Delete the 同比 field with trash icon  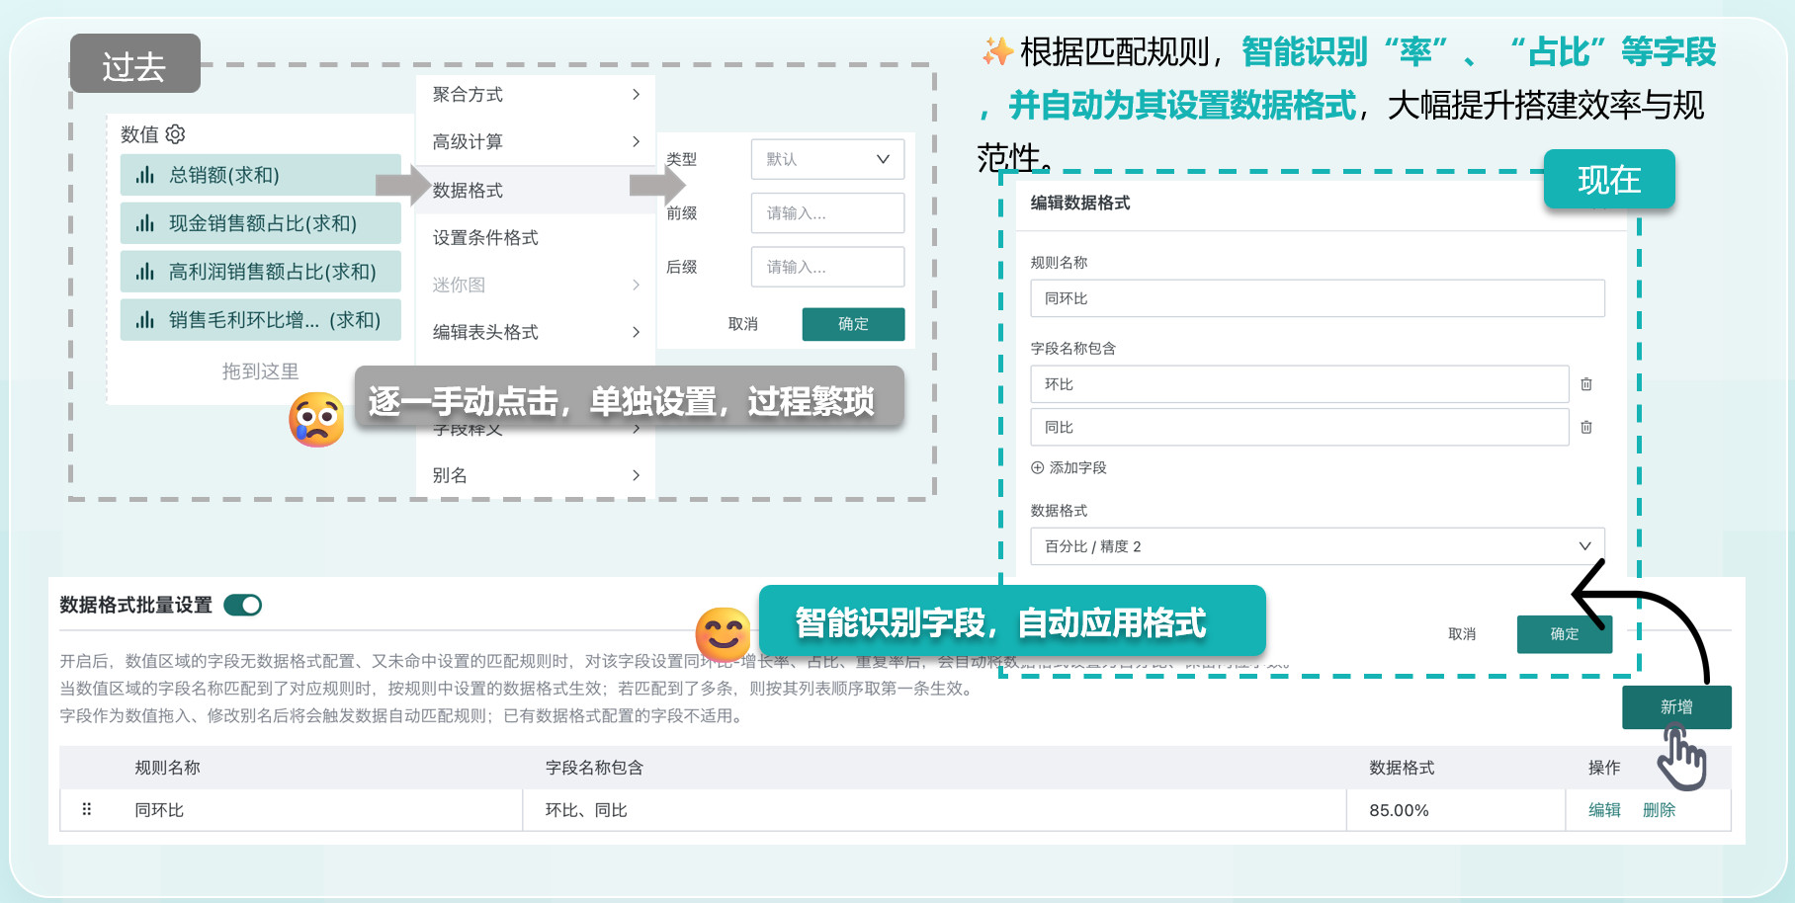[x=1586, y=428]
